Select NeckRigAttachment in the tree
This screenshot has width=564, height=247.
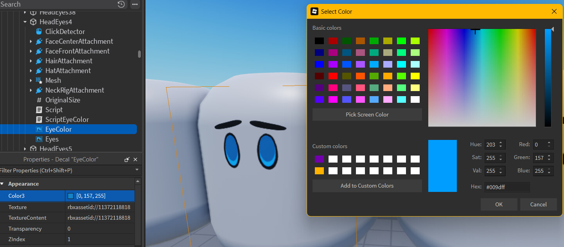[74, 90]
